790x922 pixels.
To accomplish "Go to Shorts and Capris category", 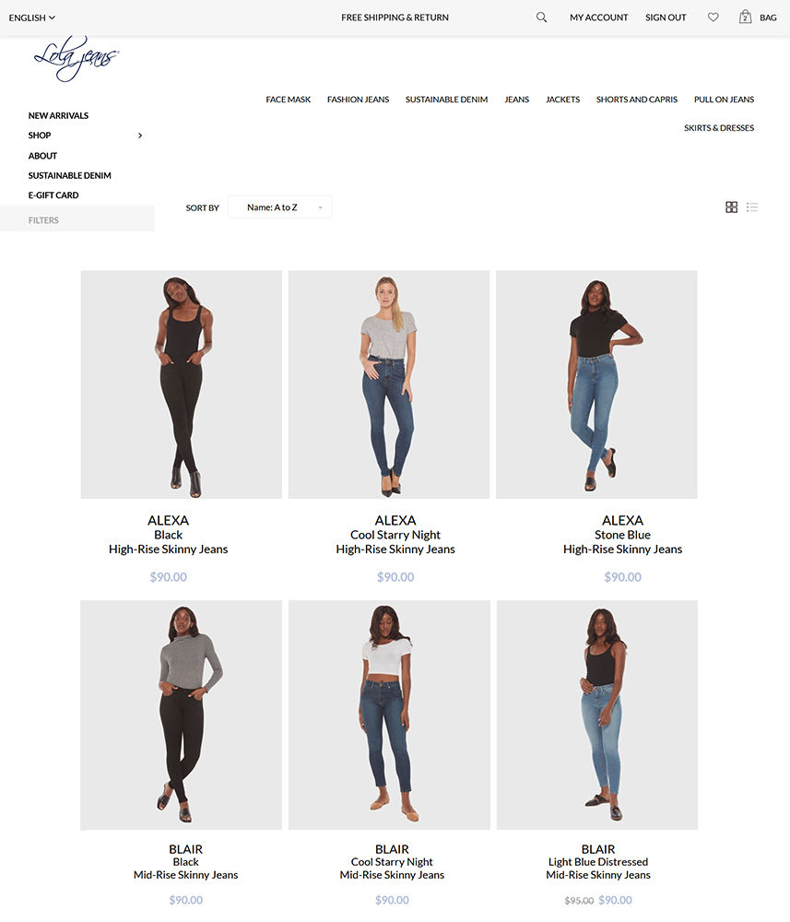I will coord(637,100).
